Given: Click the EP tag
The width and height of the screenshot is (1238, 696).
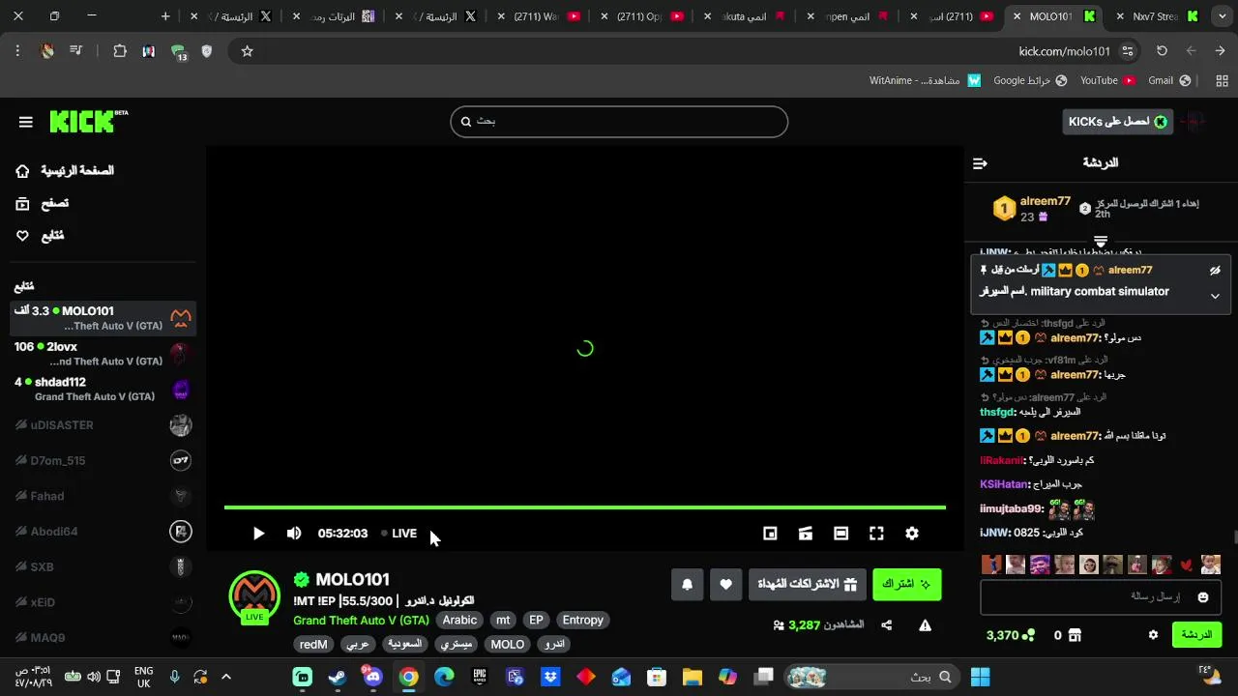Looking at the screenshot, I should point(536,621).
